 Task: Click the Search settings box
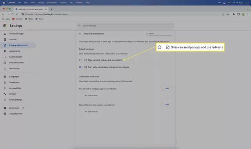125,26
